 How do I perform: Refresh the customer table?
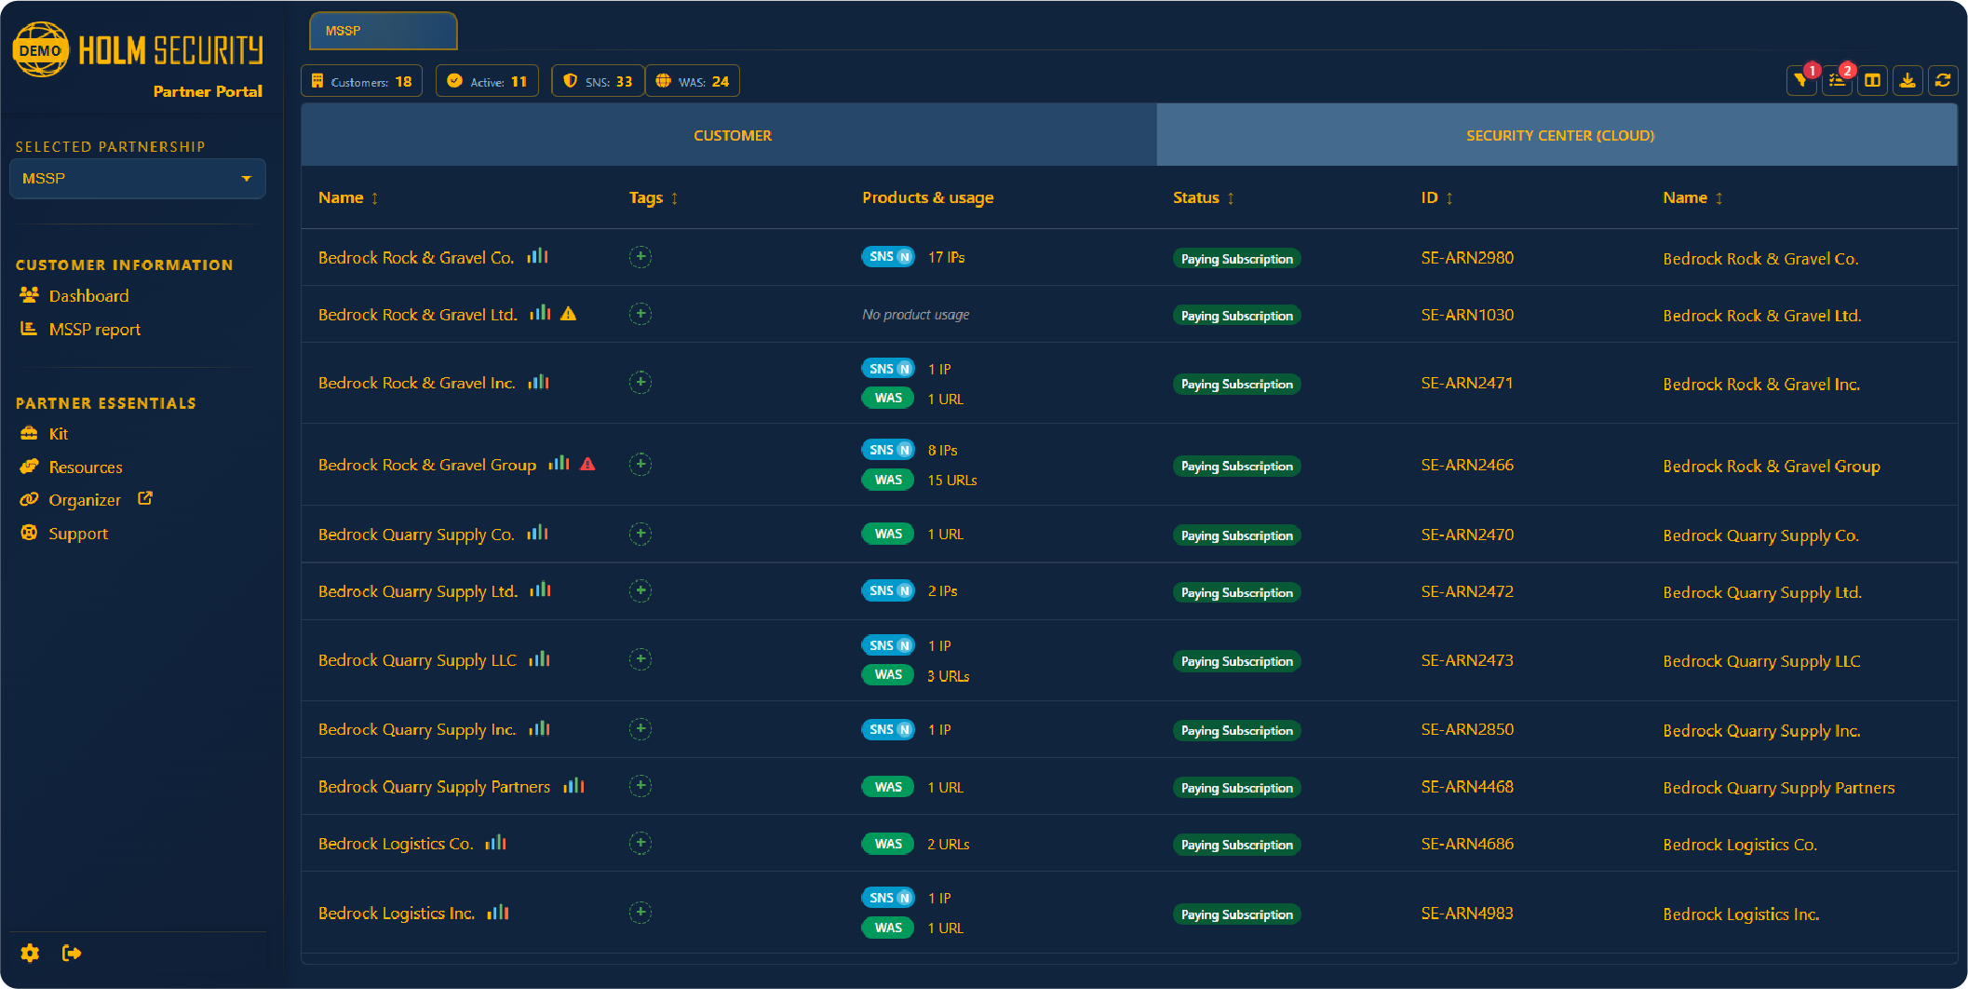tap(1943, 81)
